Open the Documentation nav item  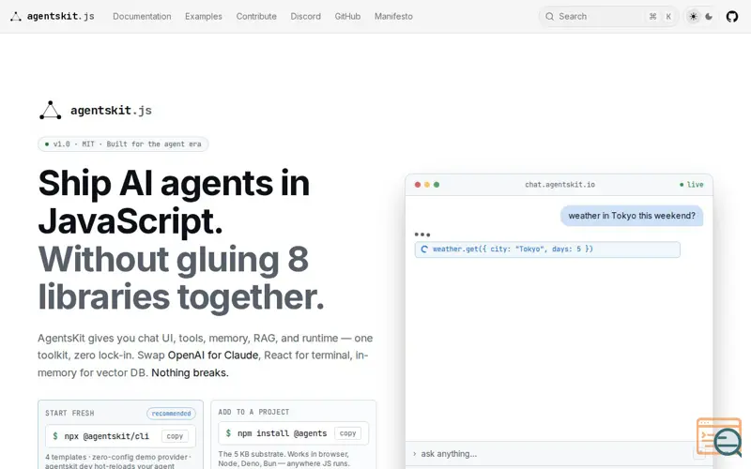[x=142, y=16]
